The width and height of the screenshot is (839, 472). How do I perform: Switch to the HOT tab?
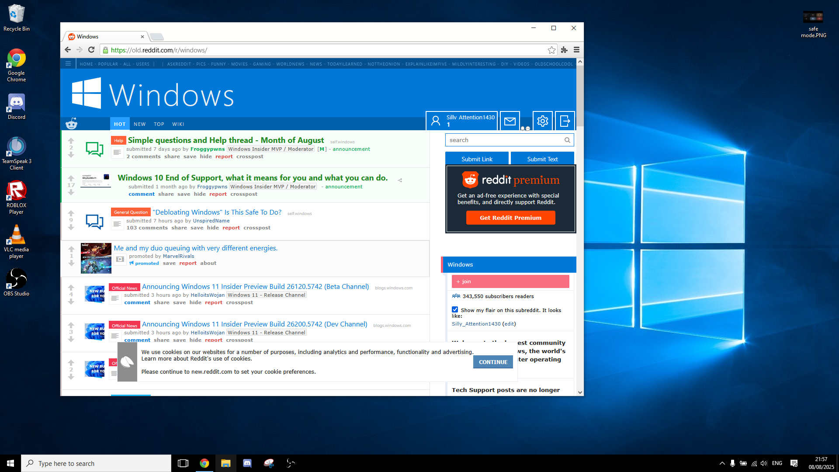coord(120,124)
